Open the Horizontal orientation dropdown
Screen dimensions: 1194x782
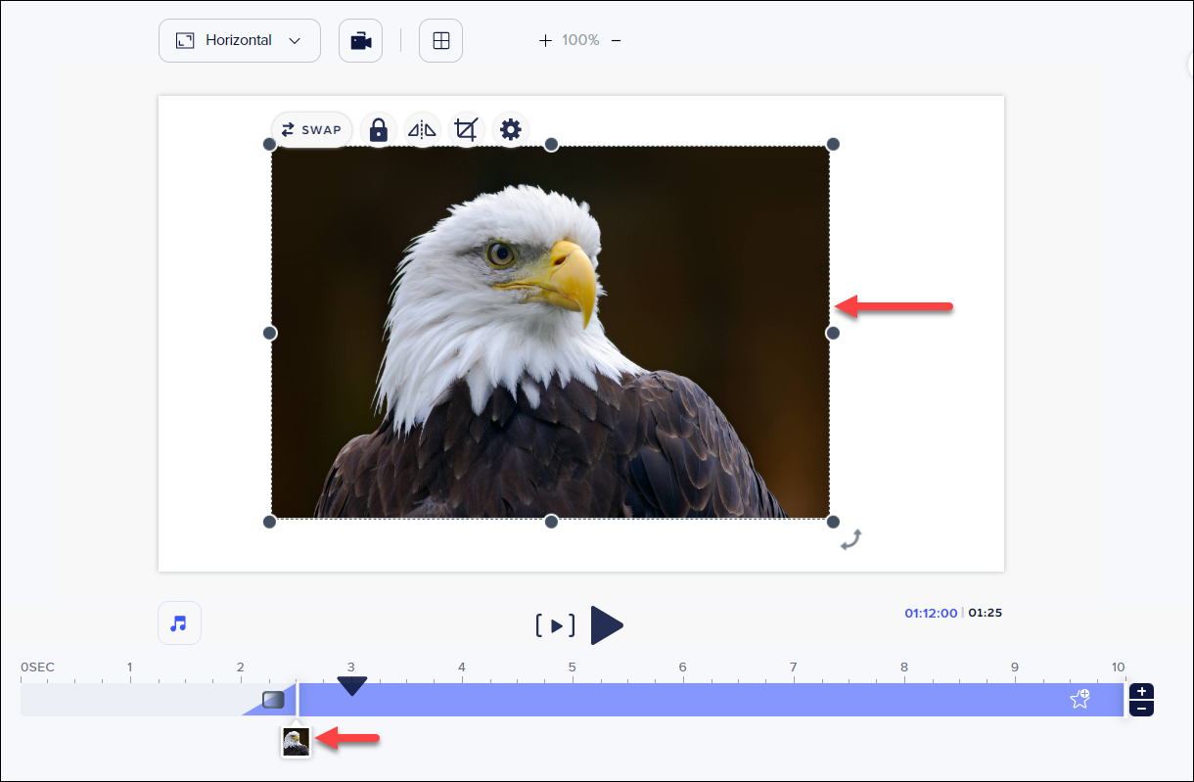[x=239, y=41]
